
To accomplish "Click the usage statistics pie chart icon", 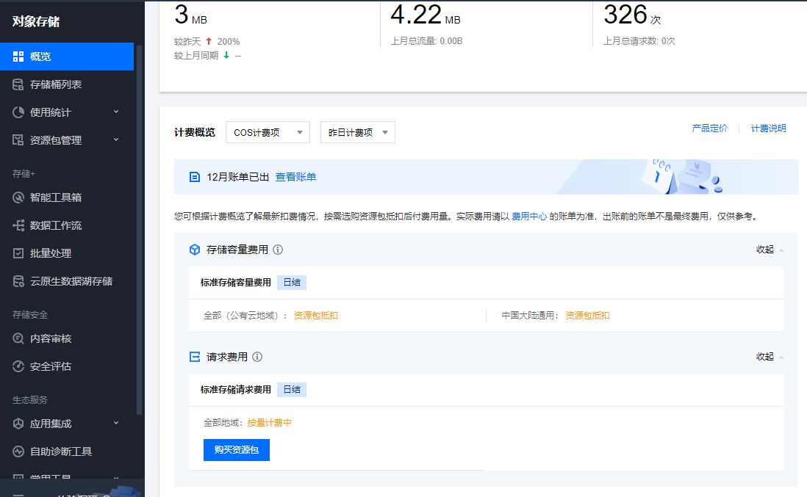I will (x=18, y=112).
